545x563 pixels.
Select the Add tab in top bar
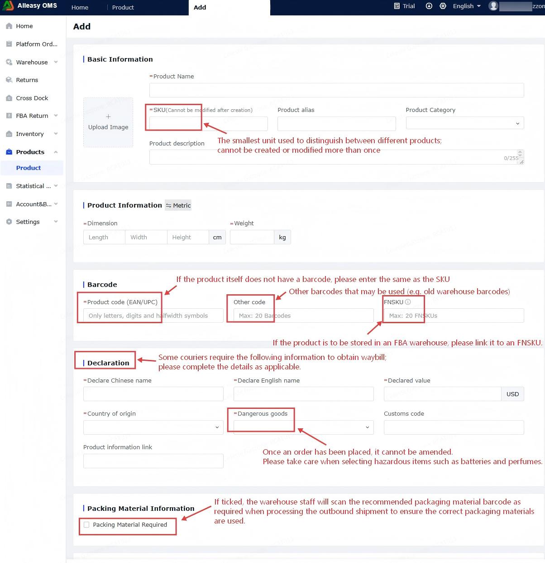coord(229,7)
